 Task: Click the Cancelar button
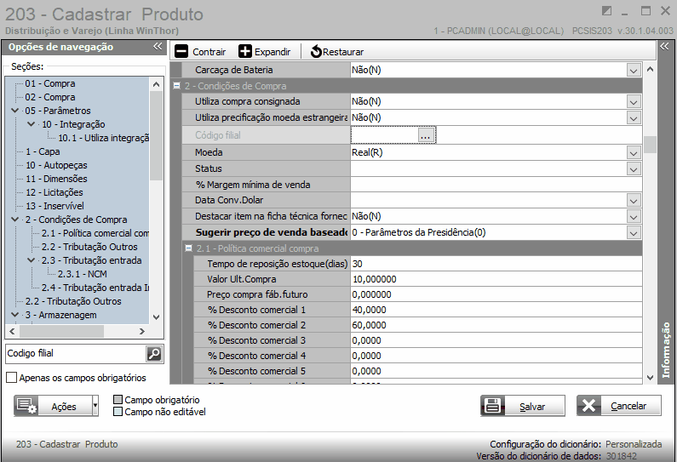coord(619,406)
